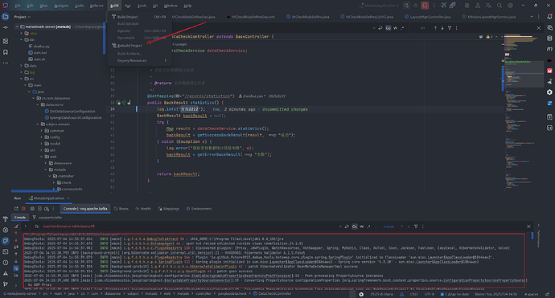Click the code-with-me user icon in the top toolbar

[x=478, y=6]
